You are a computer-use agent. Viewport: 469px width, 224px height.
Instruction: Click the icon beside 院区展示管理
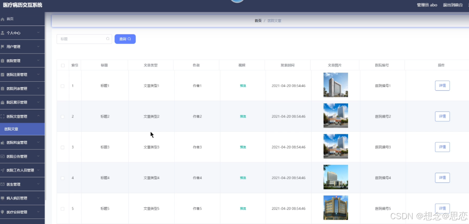[x=3, y=102]
